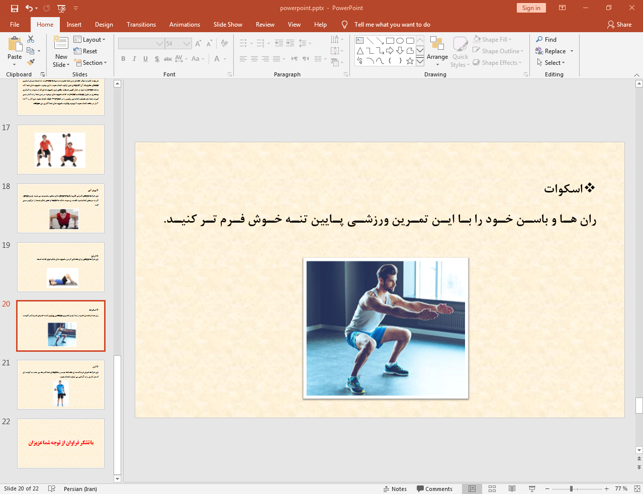Toggle Strikethrough formatting
Viewport: 643px width, 494px height.
(x=168, y=59)
